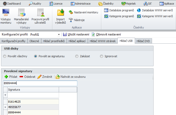Screen dimensions: 176x115
Task: Open the Číselníky ribbon tab
Action: pyautogui.click(x=106, y=4)
